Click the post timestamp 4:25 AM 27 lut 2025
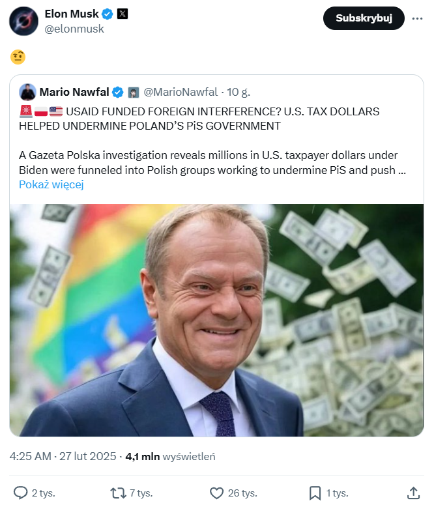 tap(63, 457)
